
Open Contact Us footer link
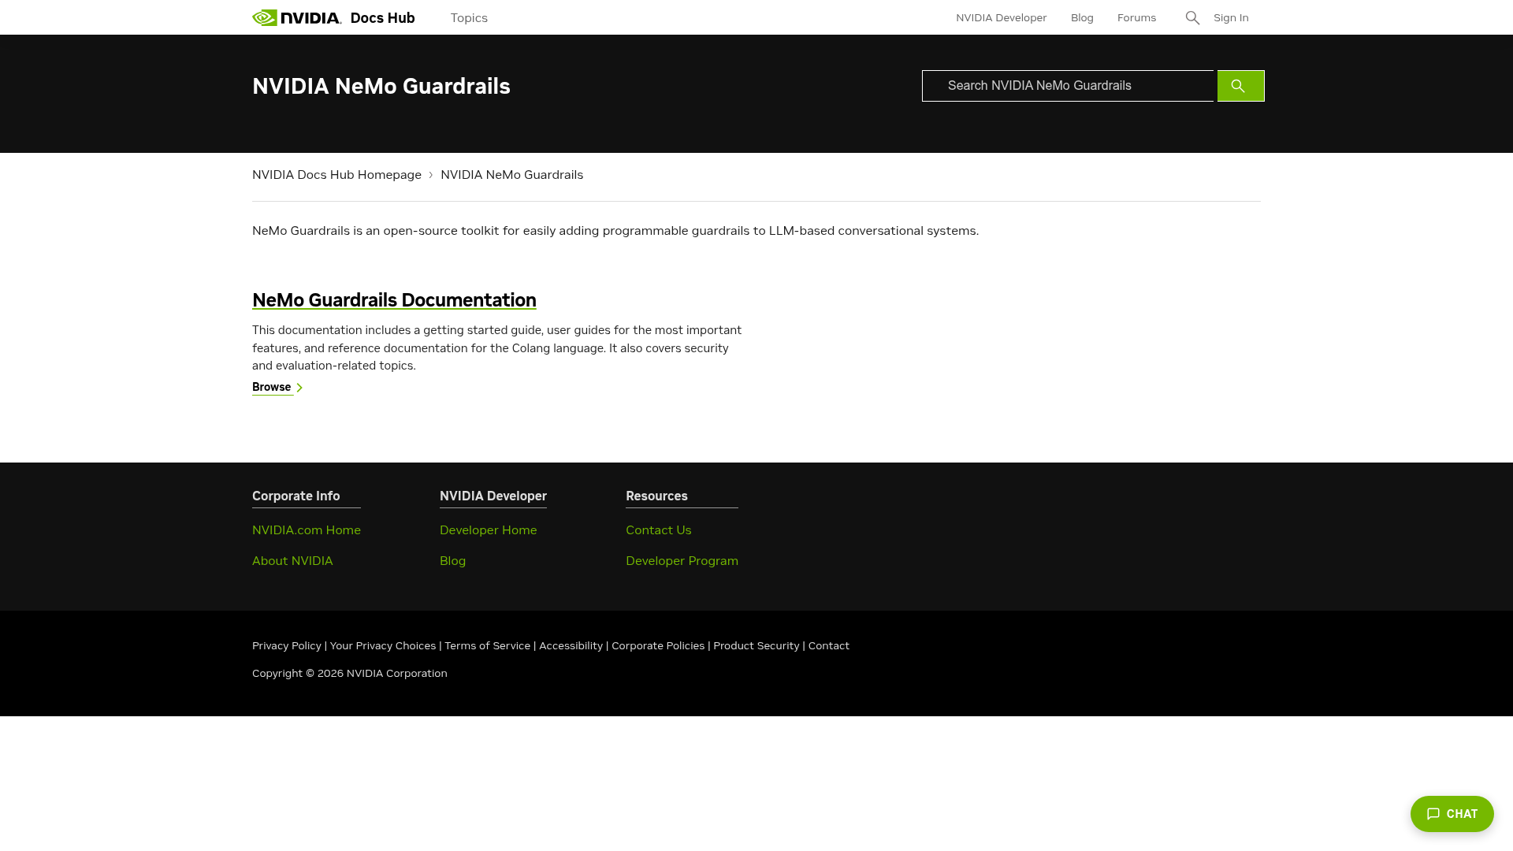[x=658, y=530]
